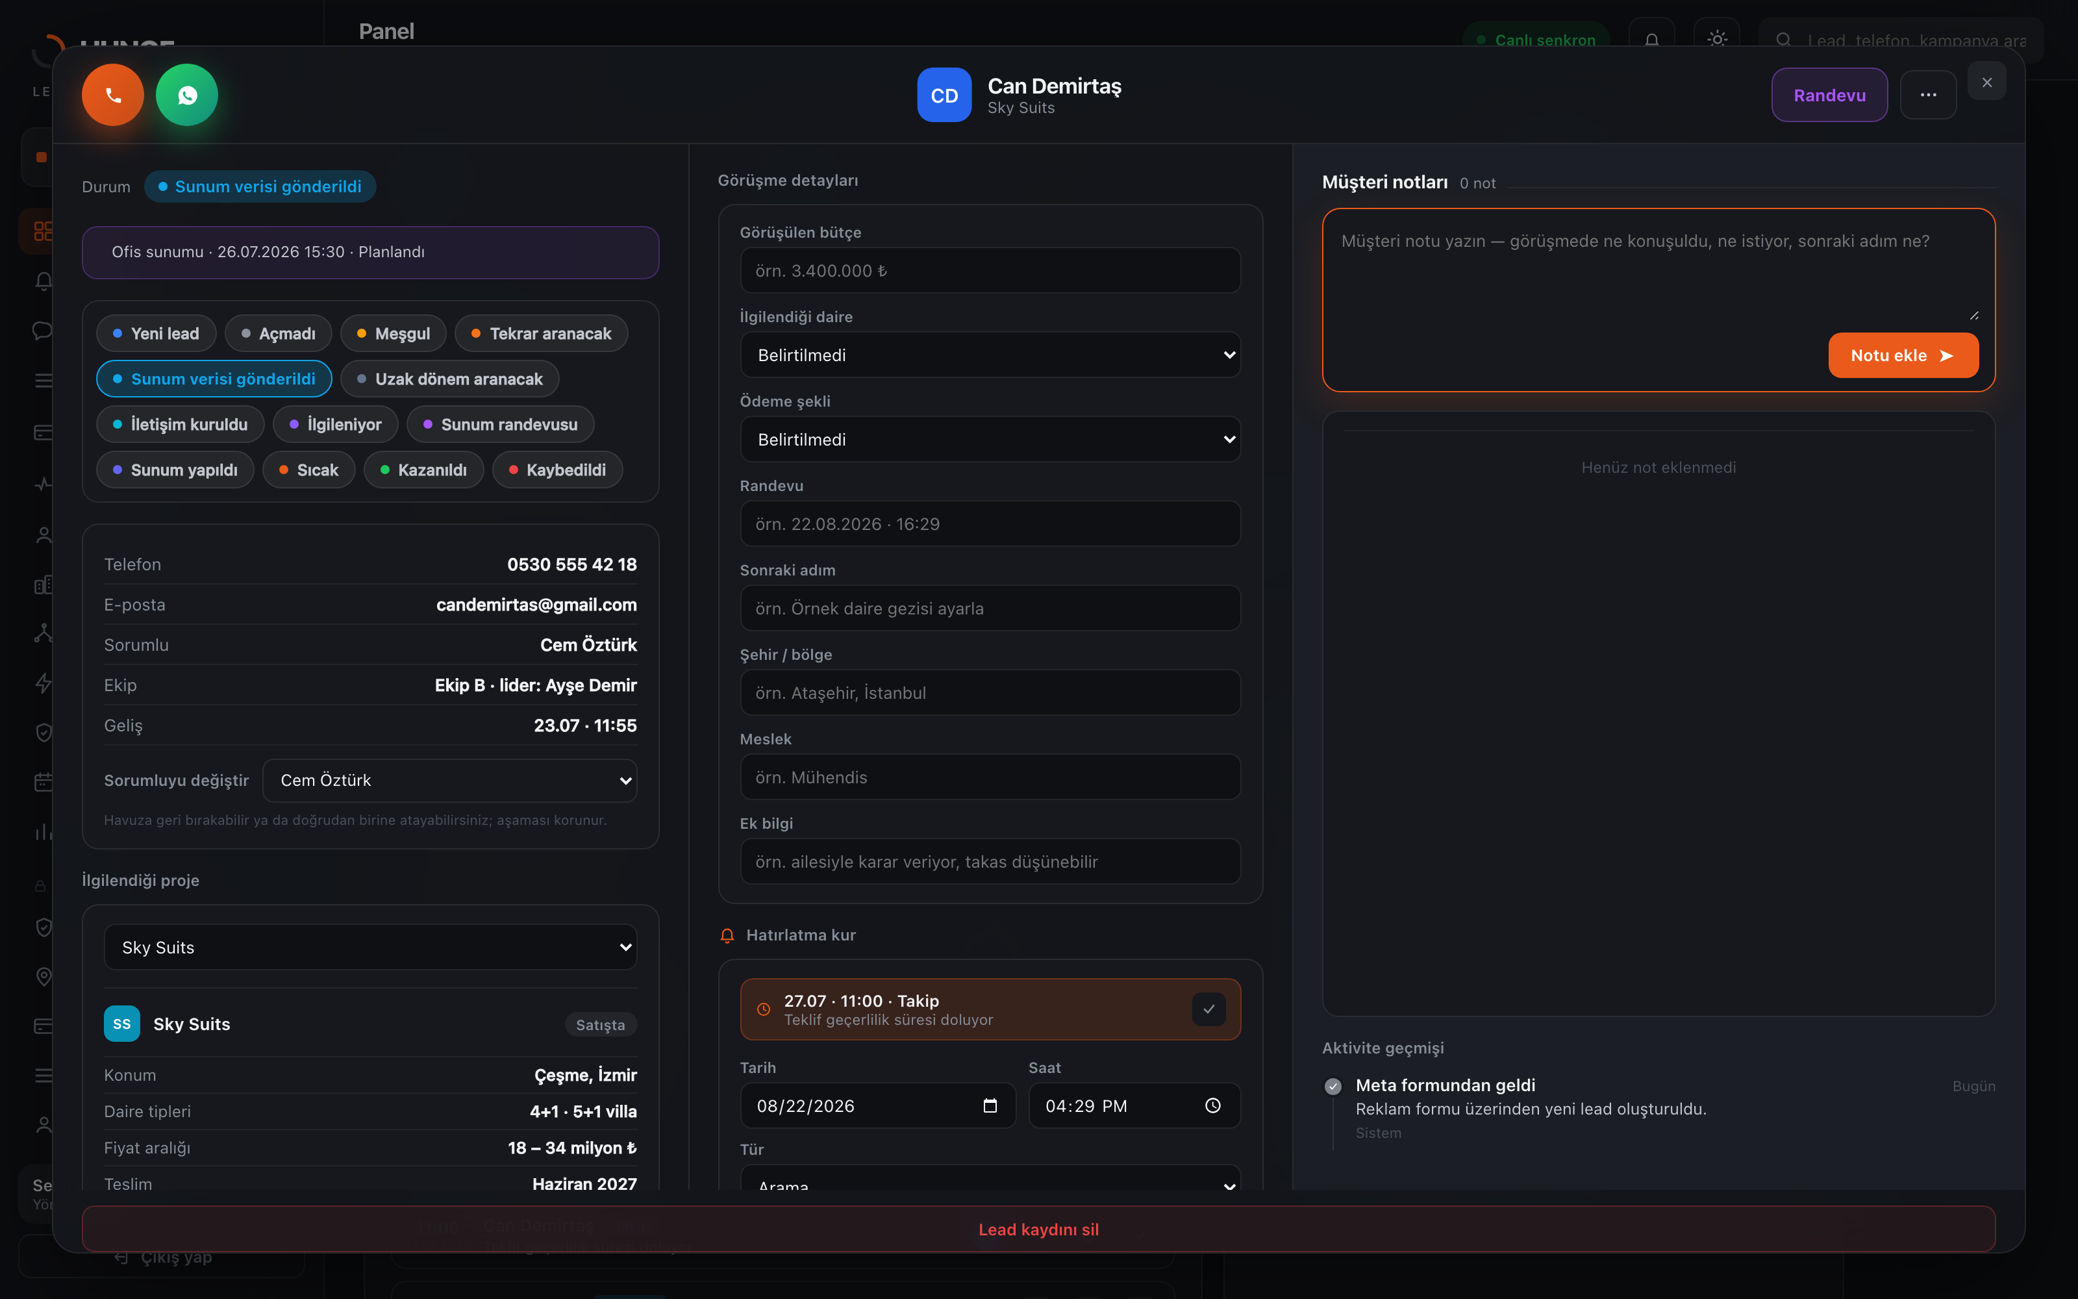Screen dimensions: 2078x1299
Task: Close the lead detail dialog
Action: click(x=1987, y=82)
